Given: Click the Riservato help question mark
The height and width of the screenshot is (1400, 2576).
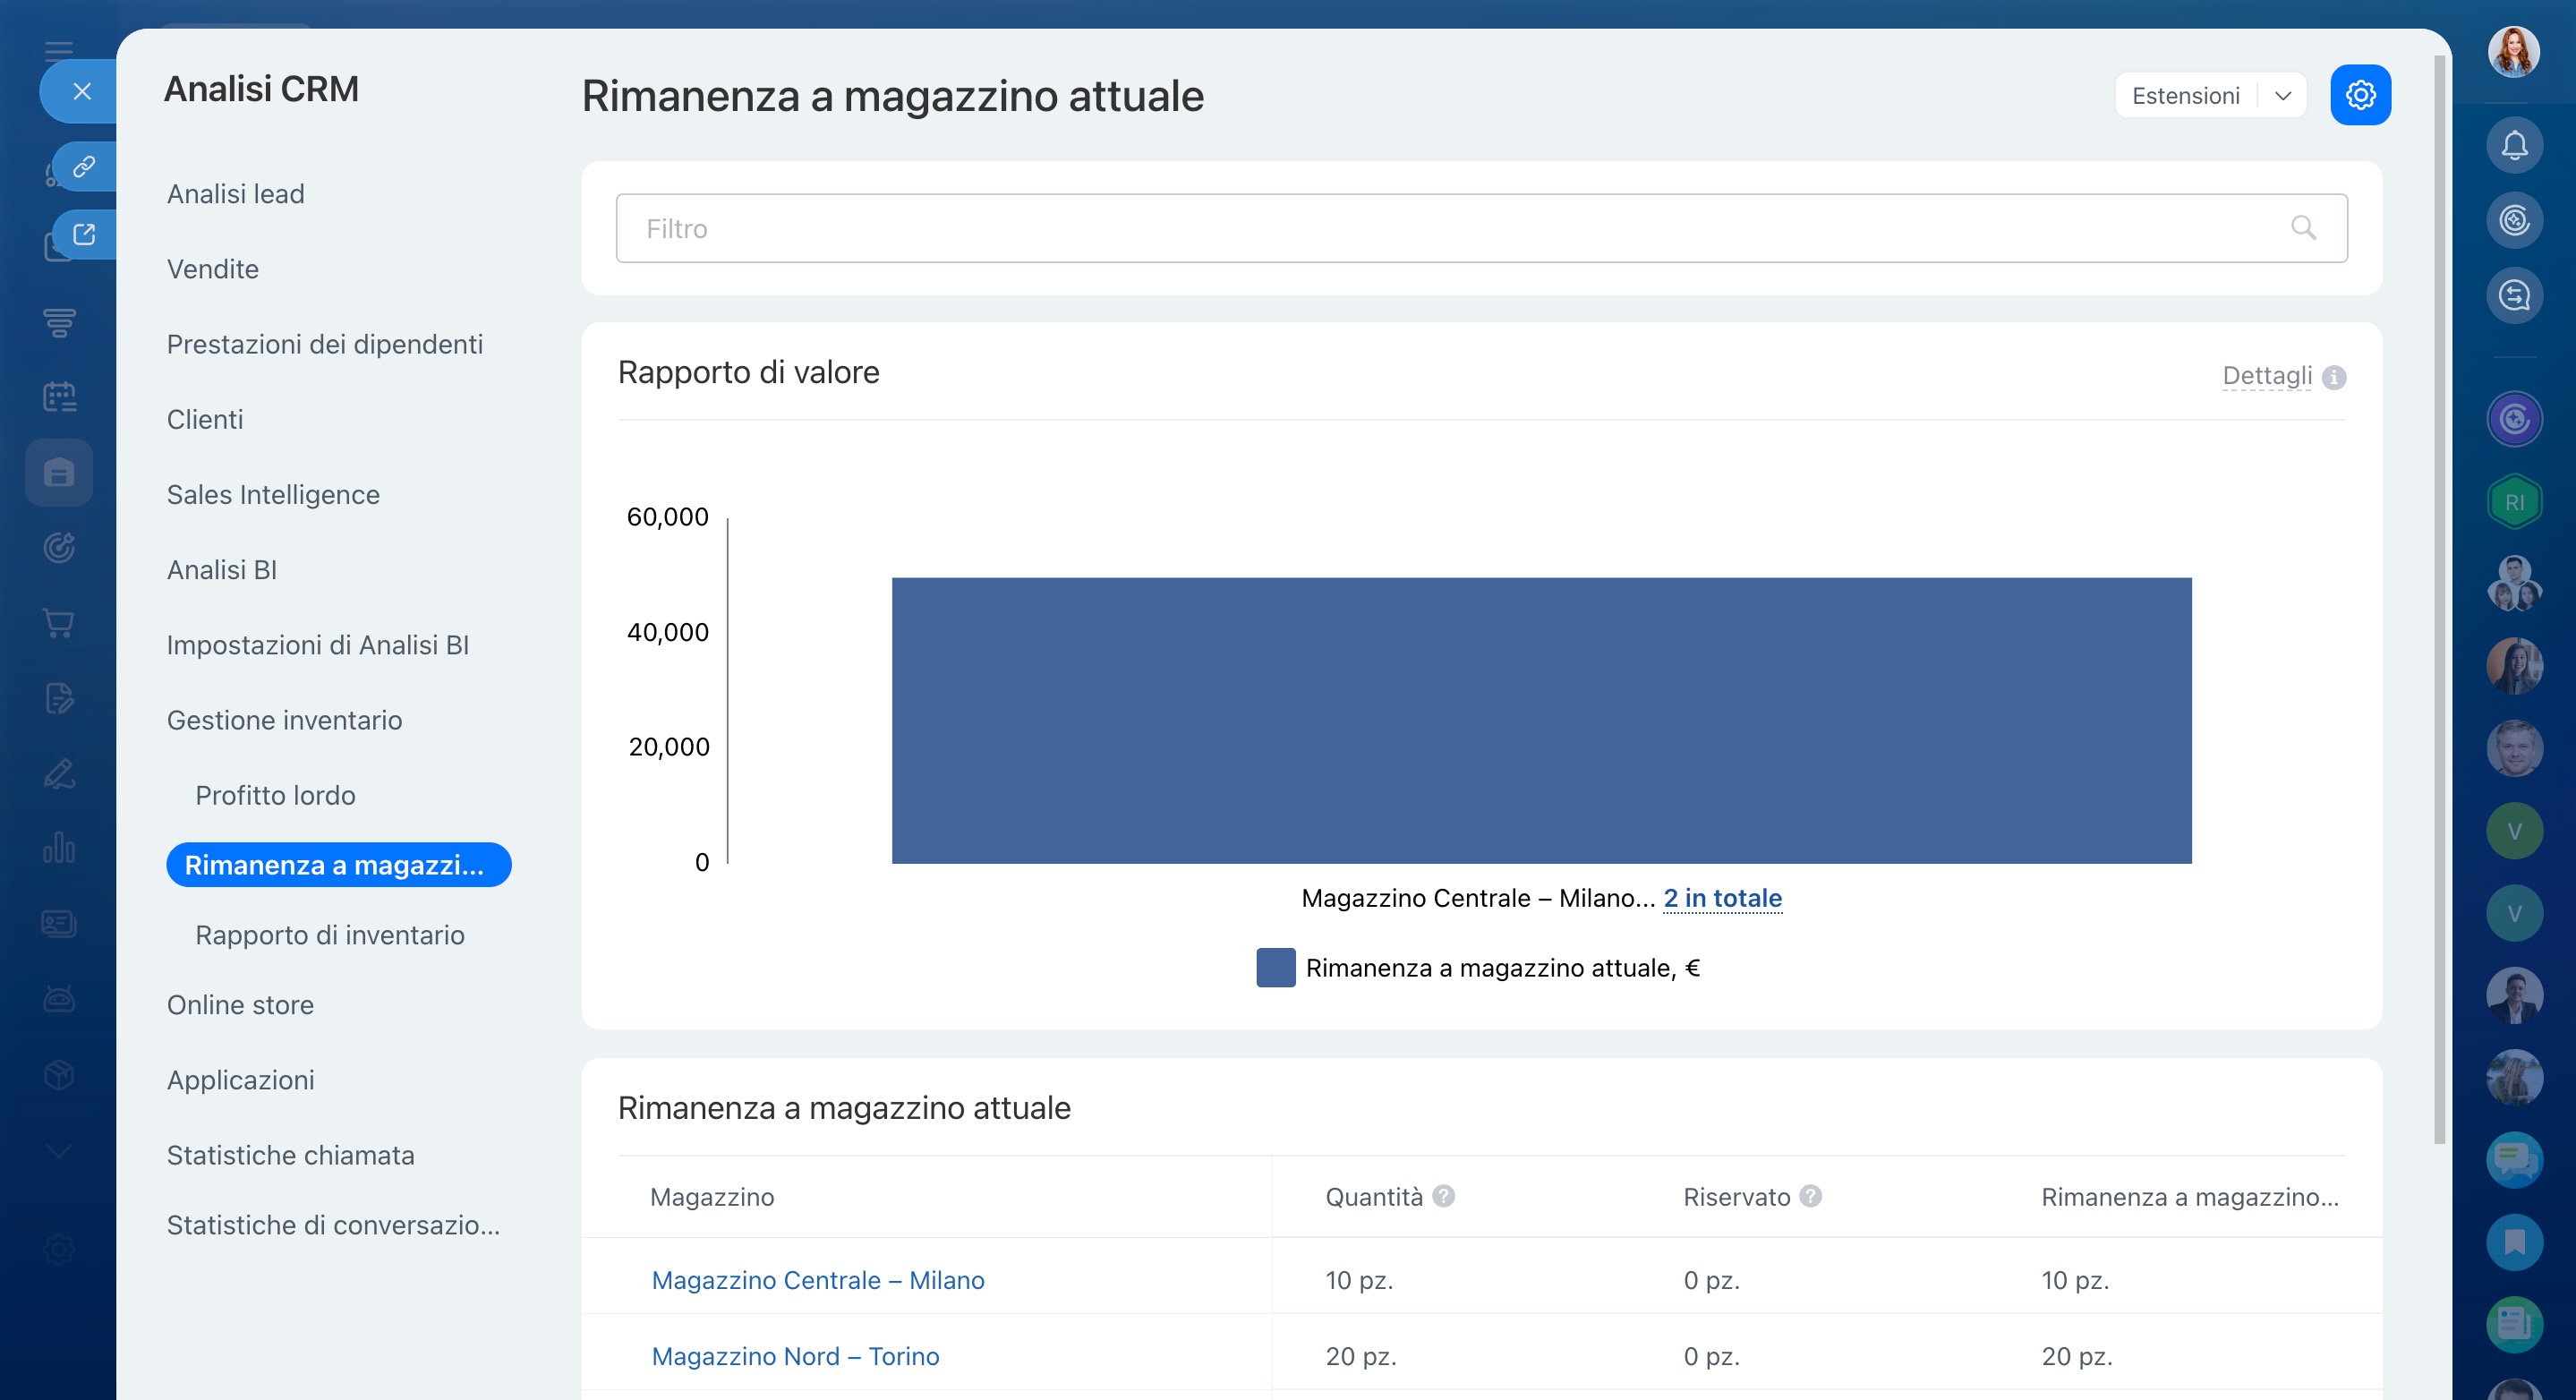Looking at the screenshot, I should pos(1810,1196).
